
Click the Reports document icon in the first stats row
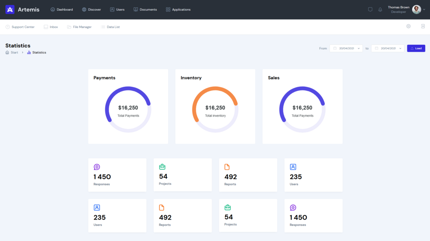click(x=227, y=167)
